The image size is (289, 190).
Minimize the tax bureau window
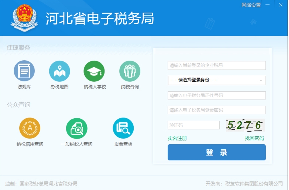coord(267,5)
